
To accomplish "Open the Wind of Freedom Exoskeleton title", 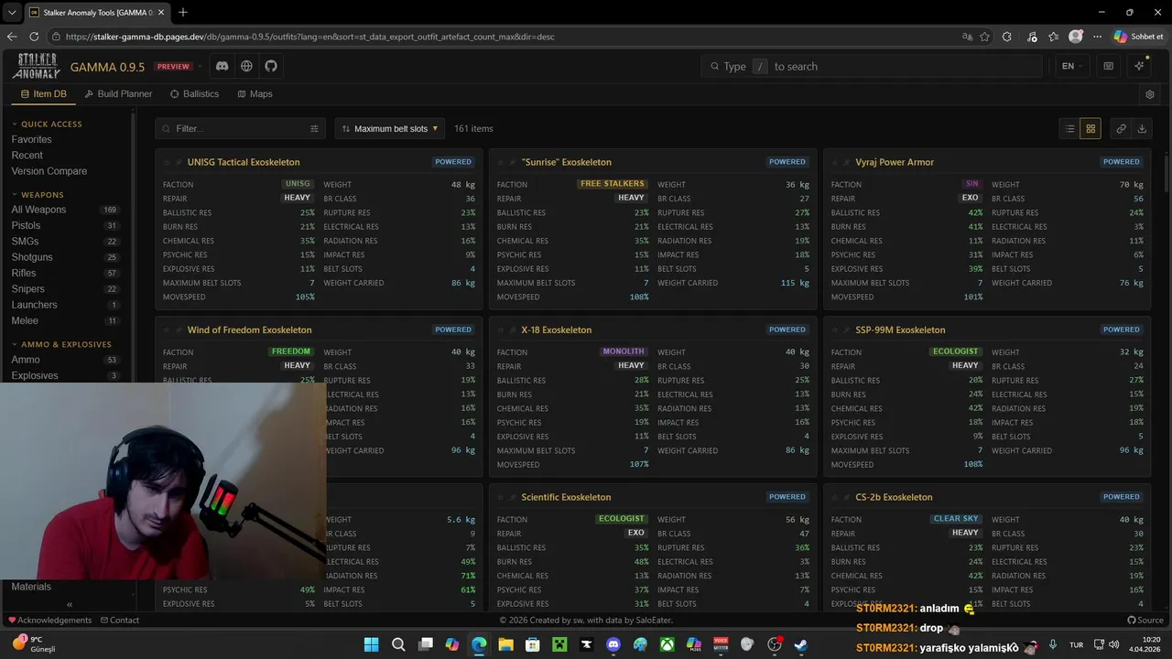I will pyautogui.click(x=249, y=329).
